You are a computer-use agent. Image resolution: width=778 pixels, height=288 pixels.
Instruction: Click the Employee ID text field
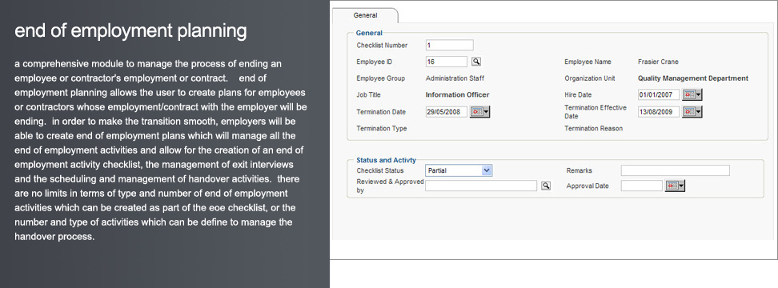(x=447, y=62)
